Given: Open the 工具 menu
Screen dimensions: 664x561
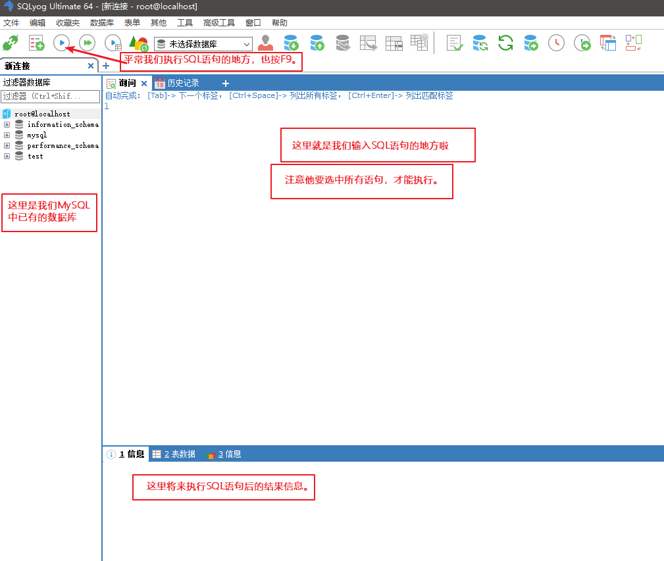Looking at the screenshot, I should (185, 23).
